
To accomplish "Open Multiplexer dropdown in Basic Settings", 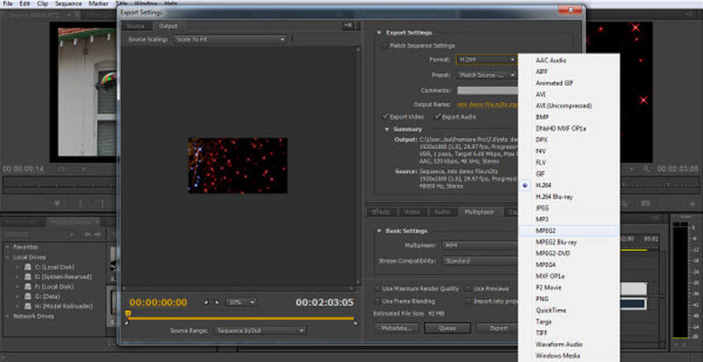I will [x=480, y=245].
